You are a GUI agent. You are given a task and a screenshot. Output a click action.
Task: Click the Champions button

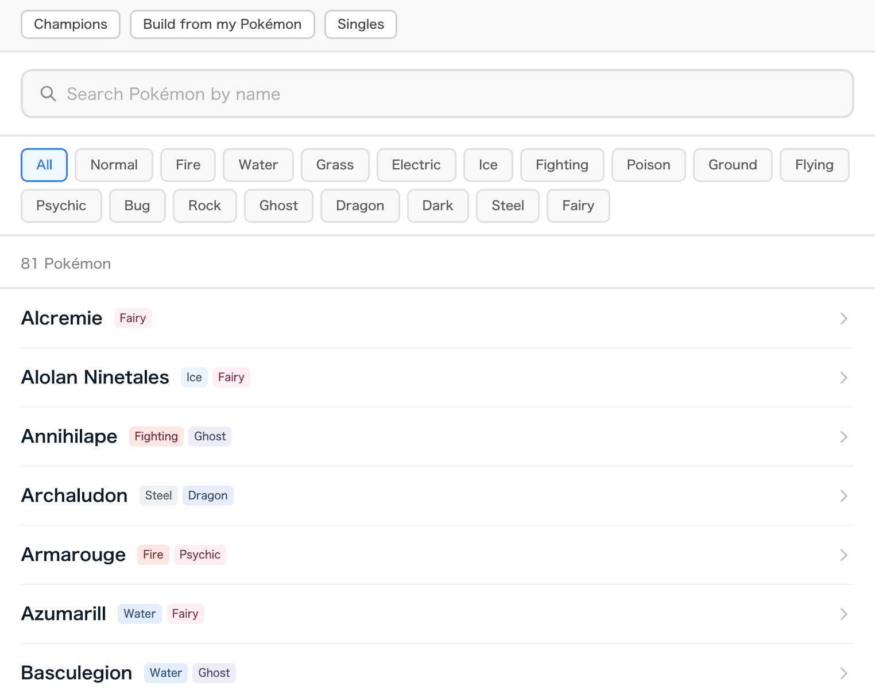71,24
